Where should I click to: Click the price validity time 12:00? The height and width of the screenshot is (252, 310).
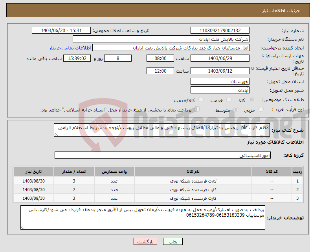point(160,71)
